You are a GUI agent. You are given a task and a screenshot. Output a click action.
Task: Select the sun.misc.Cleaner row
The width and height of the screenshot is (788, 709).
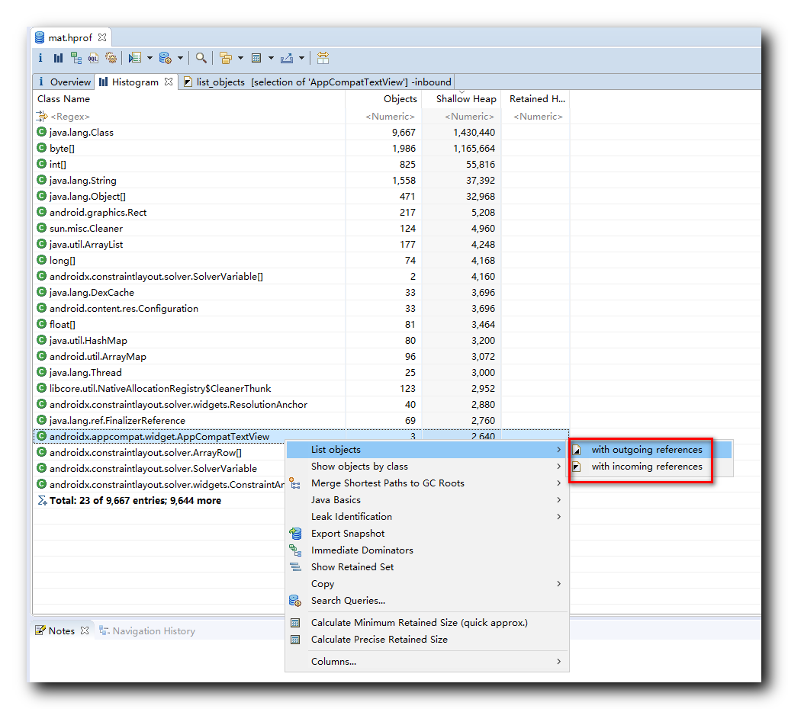[x=301, y=228]
